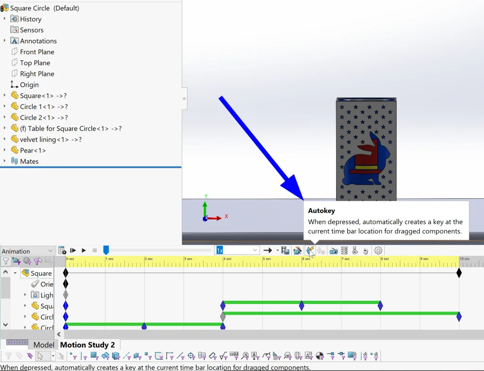Toggle Filter Edges in selection filter toolbar
The height and width of the screenshot is (371, 484).
[x=84, y=356]
